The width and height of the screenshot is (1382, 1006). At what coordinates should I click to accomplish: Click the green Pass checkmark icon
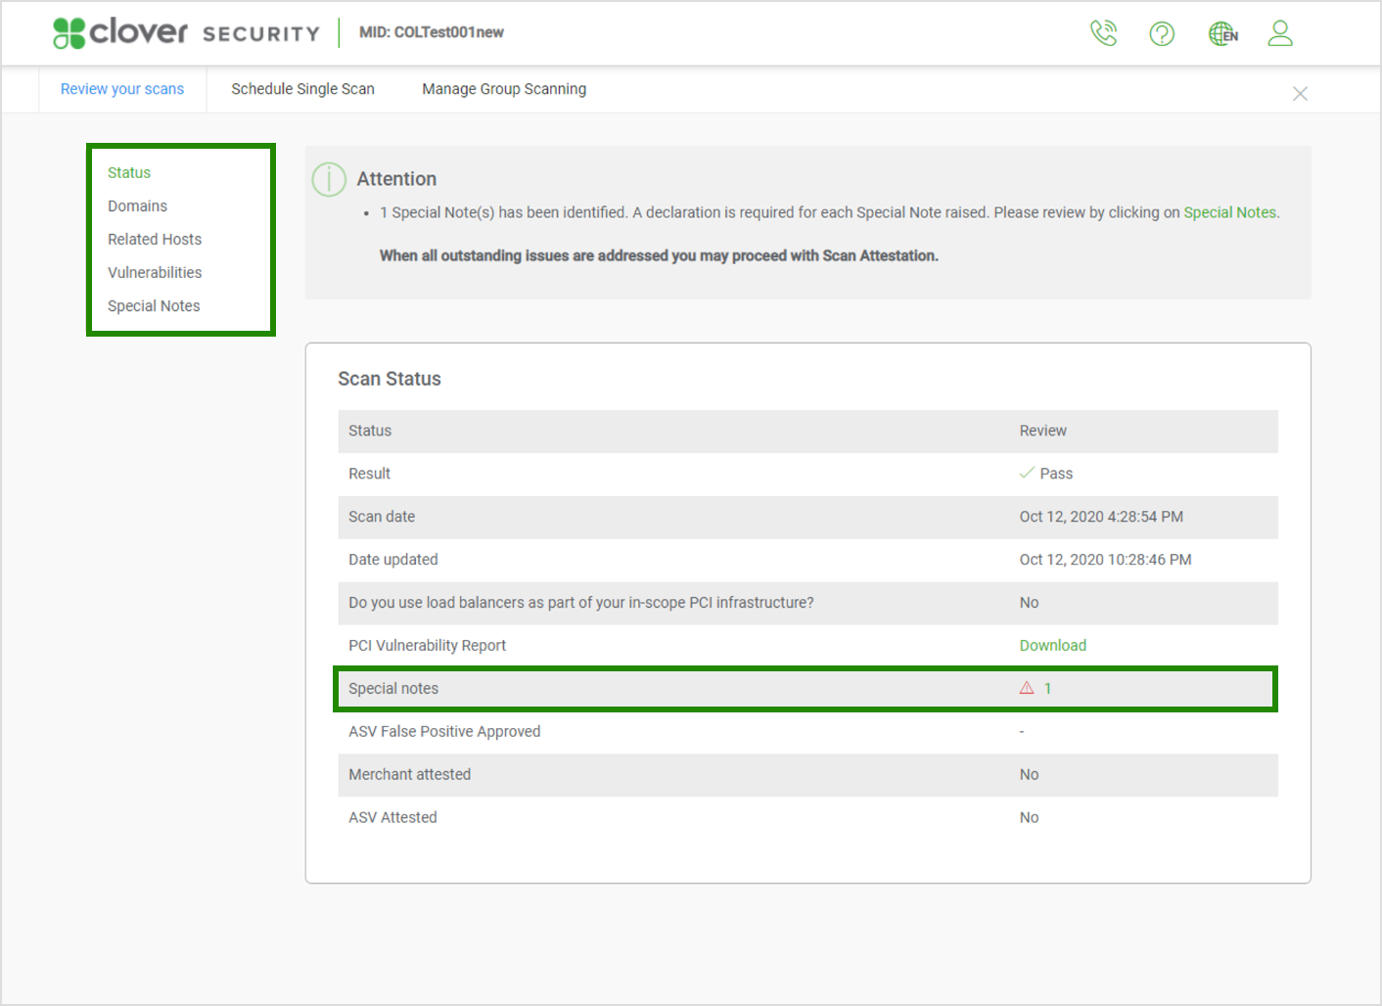point(1027,473)
